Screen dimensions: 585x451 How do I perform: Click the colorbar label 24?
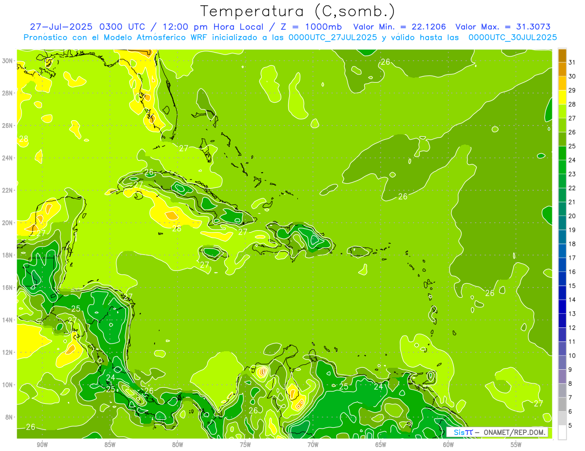572,160
